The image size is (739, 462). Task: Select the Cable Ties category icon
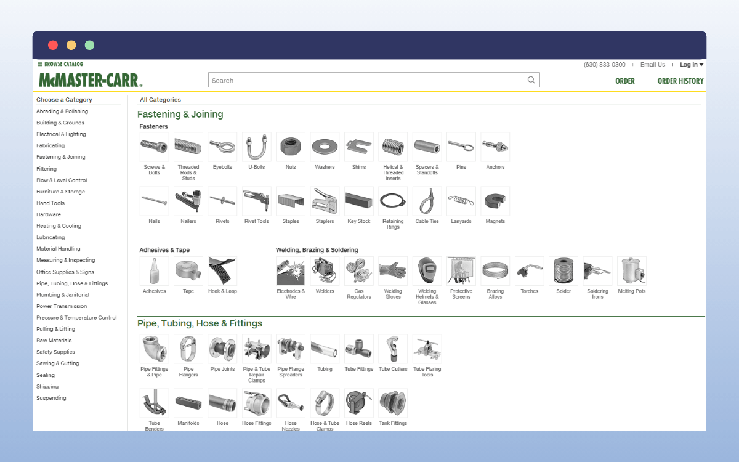click(427, 201)
